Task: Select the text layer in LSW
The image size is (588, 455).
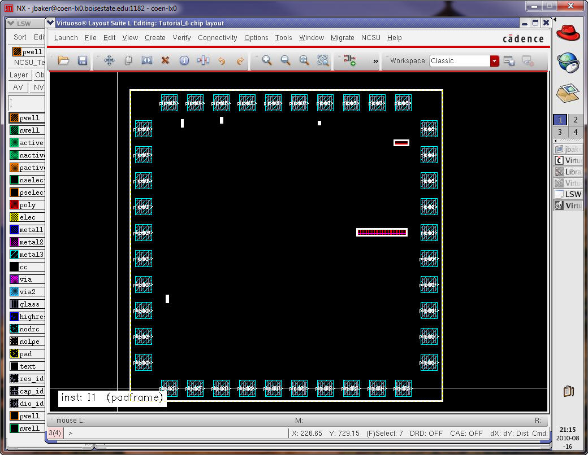Action: [27, 366]
